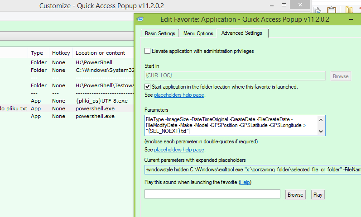Open placeholders help page link under Parameters
361x217 pixels.
(179, 150)
